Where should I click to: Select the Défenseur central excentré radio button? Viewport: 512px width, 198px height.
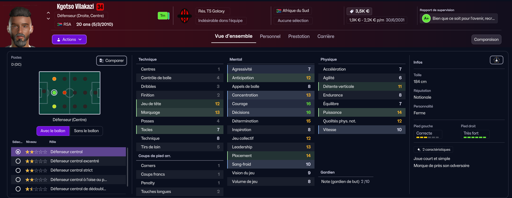[x=18, y=161]
